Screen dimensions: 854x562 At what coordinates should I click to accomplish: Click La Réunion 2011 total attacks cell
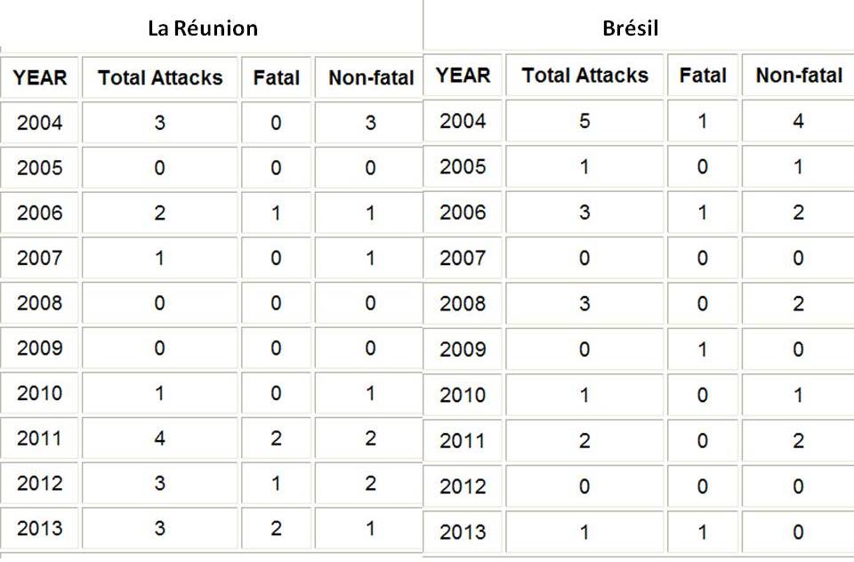pos(160,438)
